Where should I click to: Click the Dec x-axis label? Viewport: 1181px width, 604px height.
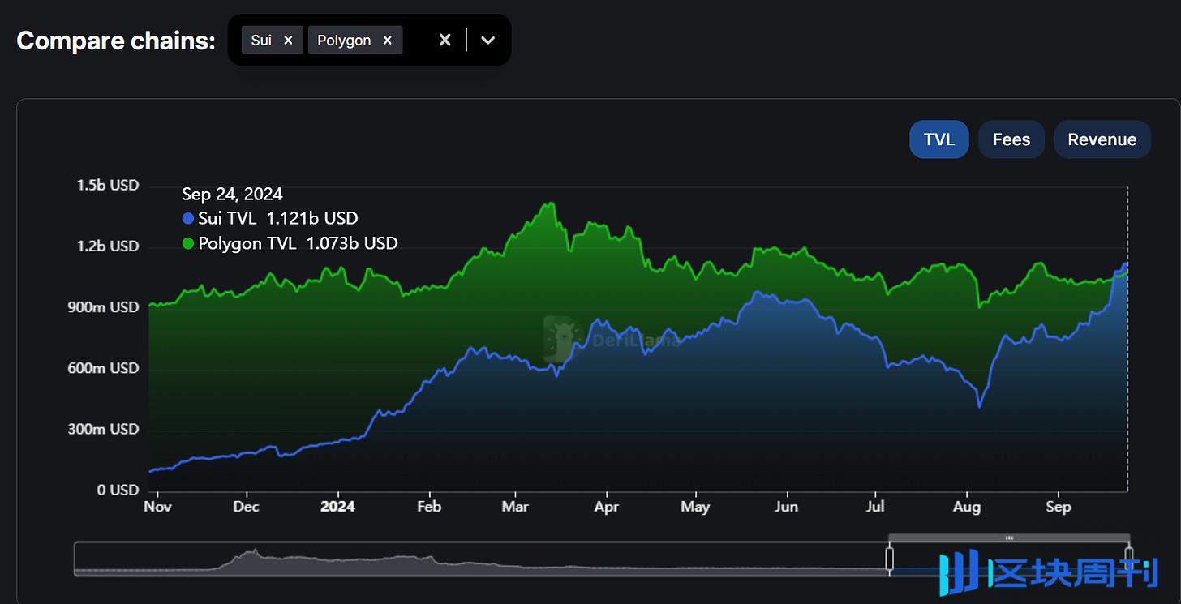point(246,507)
